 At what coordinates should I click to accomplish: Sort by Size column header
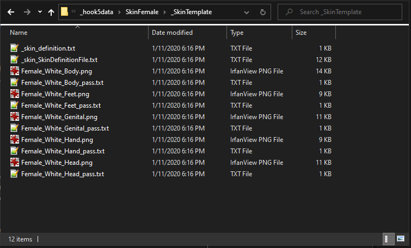tap(301, 33)
